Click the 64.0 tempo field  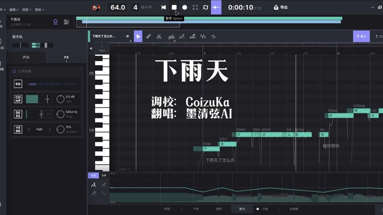(x=118, y=7)
